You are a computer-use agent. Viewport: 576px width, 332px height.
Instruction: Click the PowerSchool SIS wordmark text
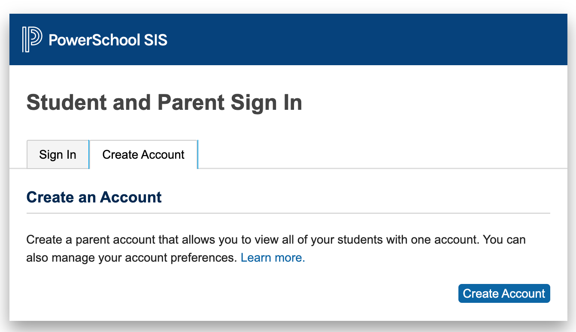coord(108,40)
